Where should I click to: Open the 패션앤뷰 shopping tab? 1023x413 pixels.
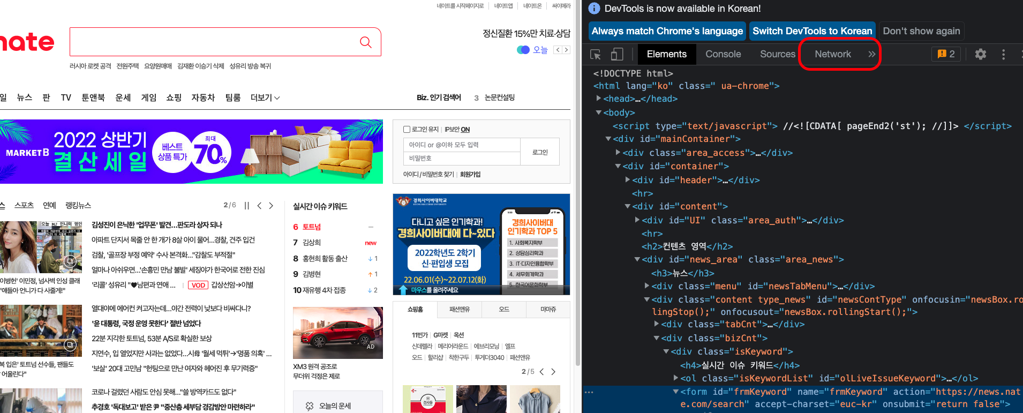pos(459,310)
